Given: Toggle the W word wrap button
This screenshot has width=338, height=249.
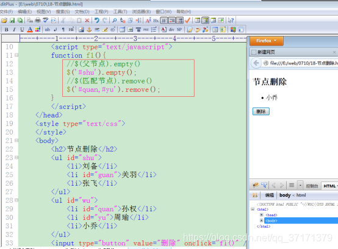Looking at the screenshot, I should (x=164, y=21).
